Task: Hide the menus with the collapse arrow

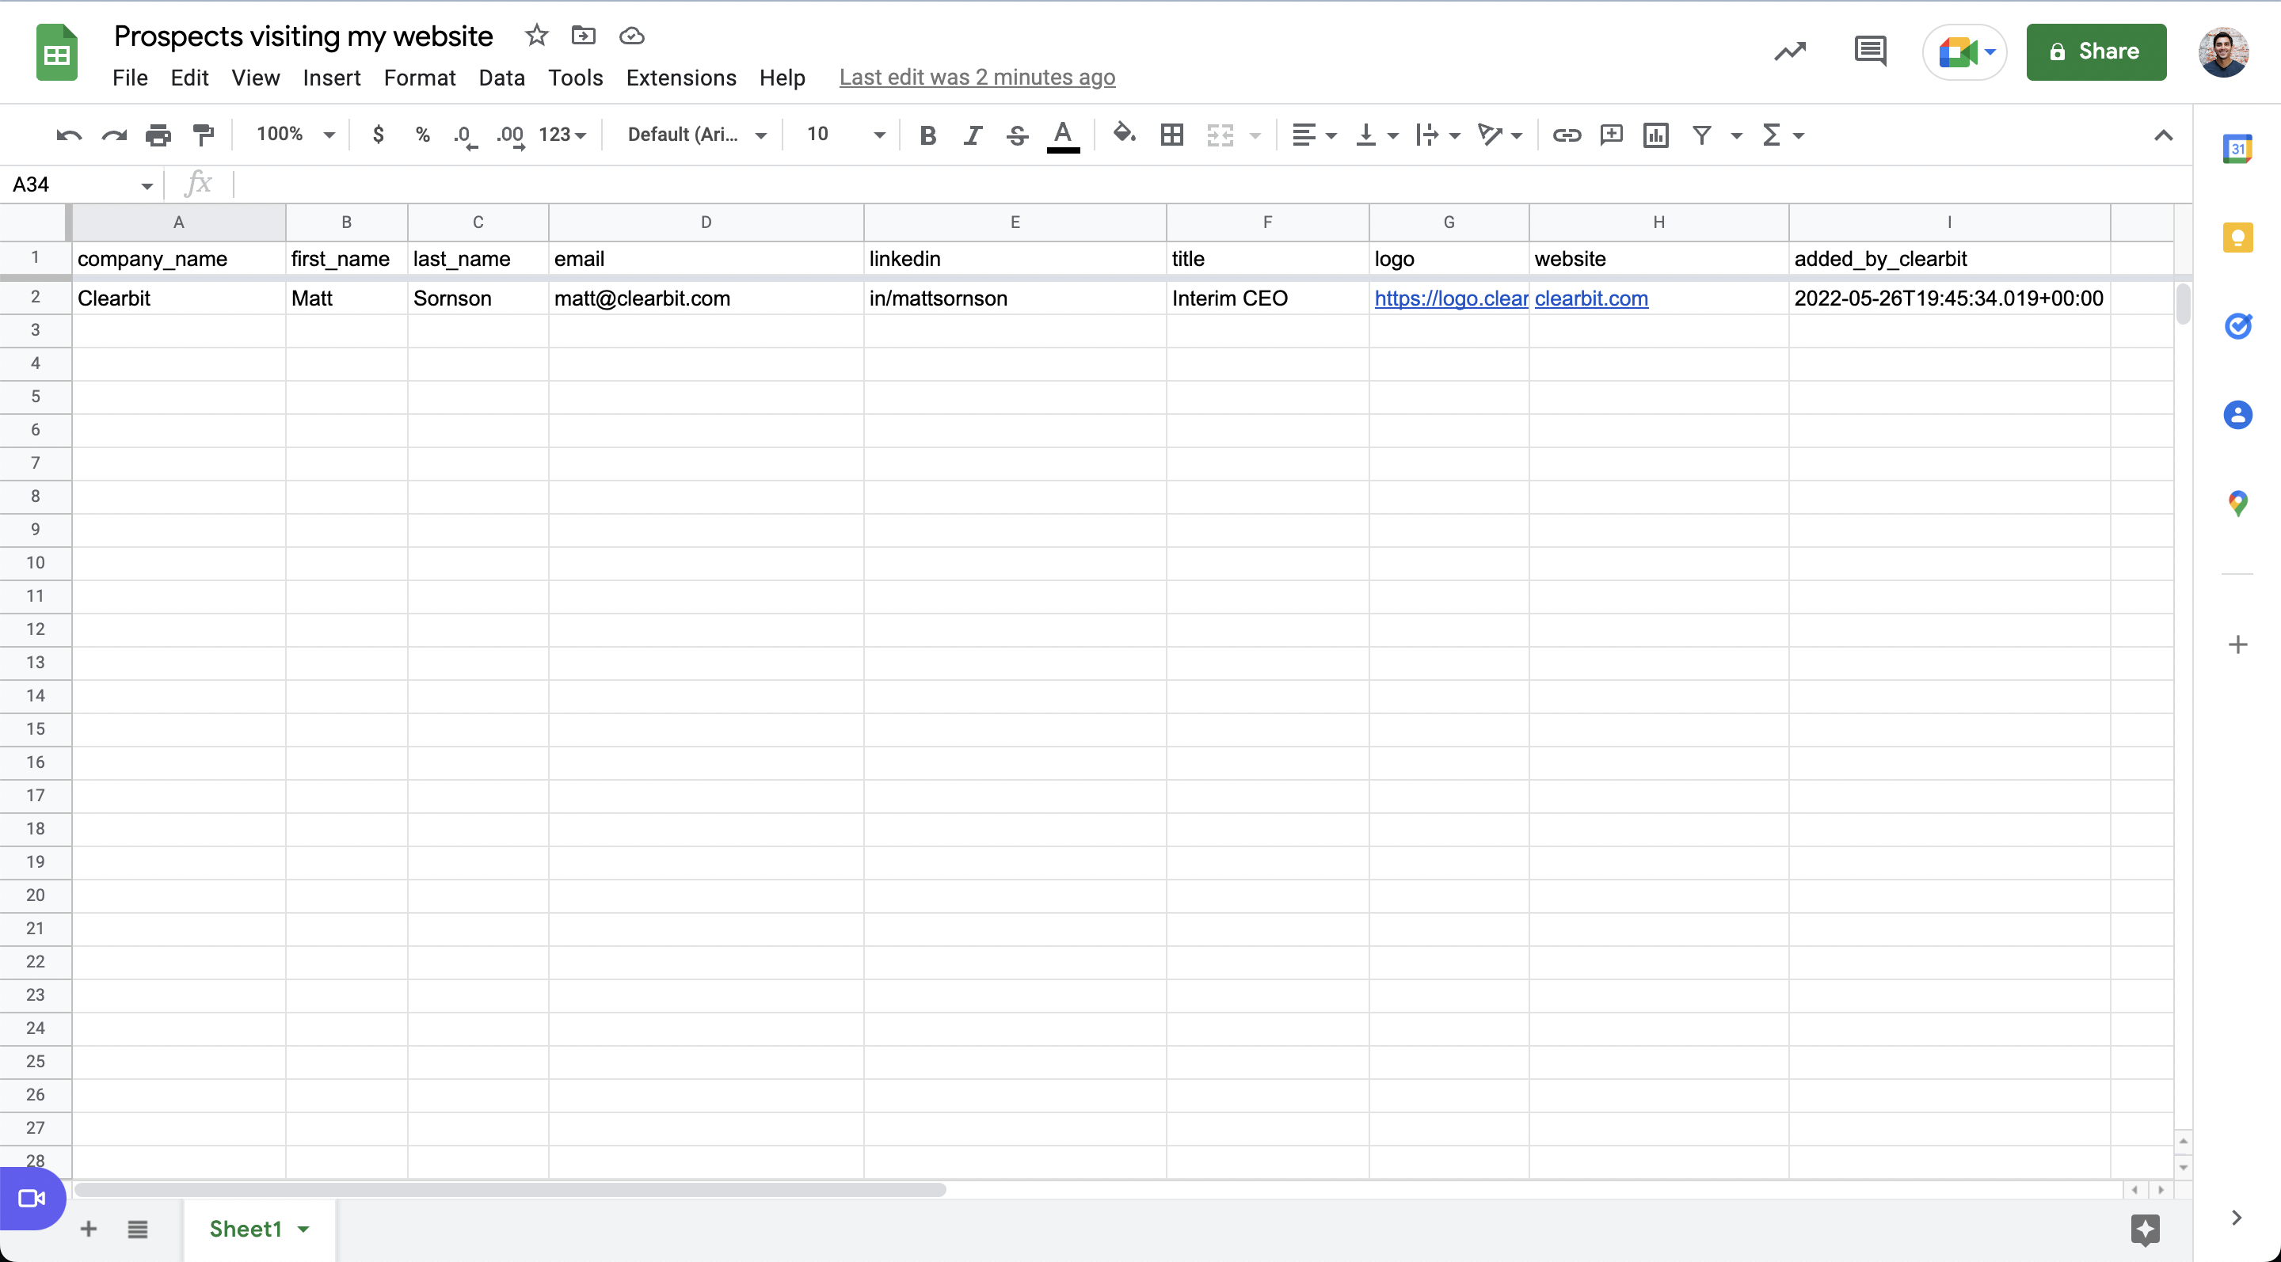Action: point(2162,135)
